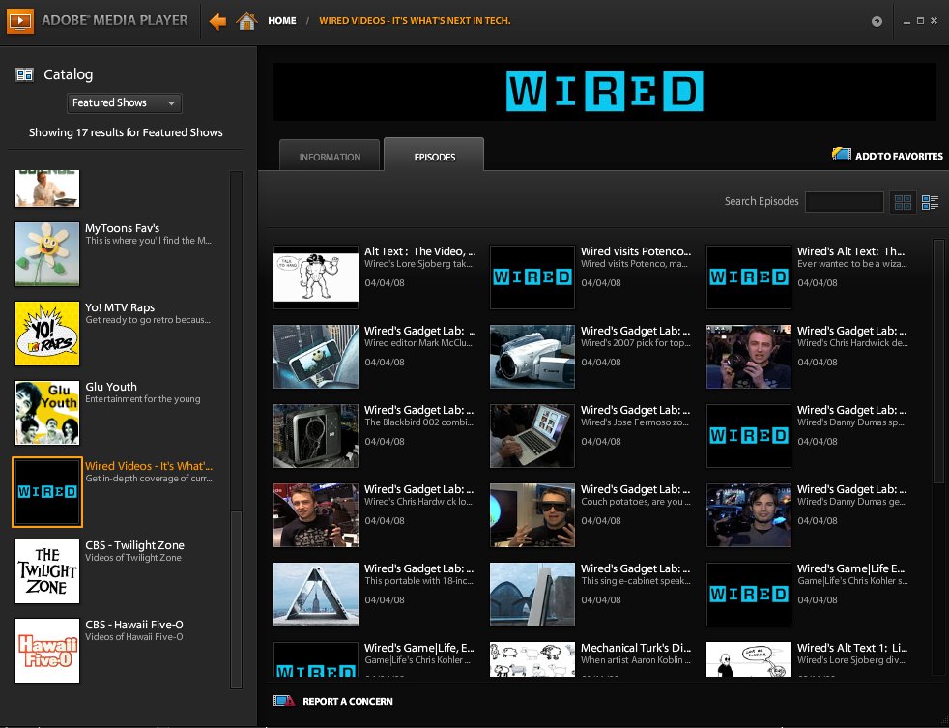Select the grid view icon

(903, 201)
